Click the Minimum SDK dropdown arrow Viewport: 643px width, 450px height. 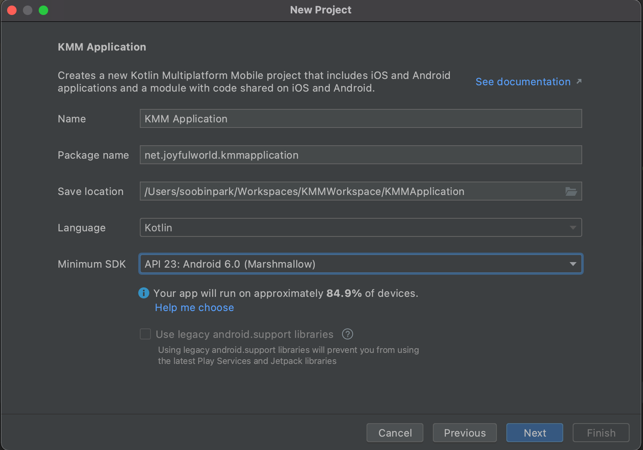coord(573,264)
